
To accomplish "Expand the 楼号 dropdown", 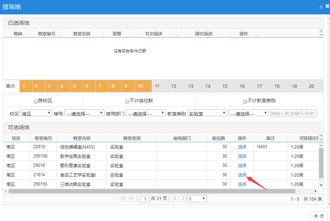I will click(84, 114).
